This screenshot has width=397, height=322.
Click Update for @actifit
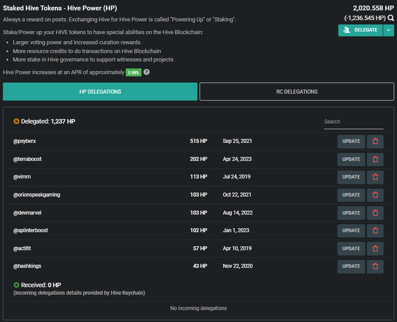tap(351, 249)
